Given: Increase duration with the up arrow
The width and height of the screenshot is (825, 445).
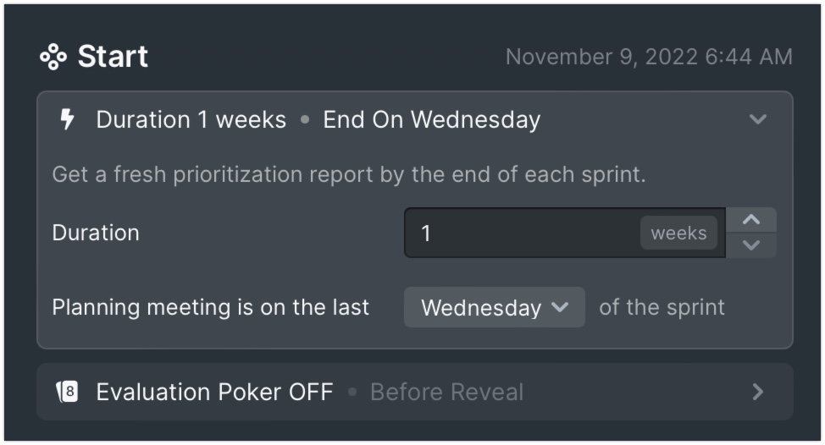Looking at the screenshot, I should pyautogui.click(x=751, y=220).
